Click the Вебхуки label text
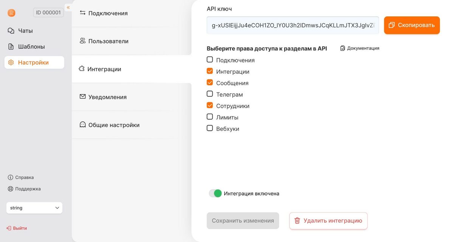 click(x=228, y=129)
